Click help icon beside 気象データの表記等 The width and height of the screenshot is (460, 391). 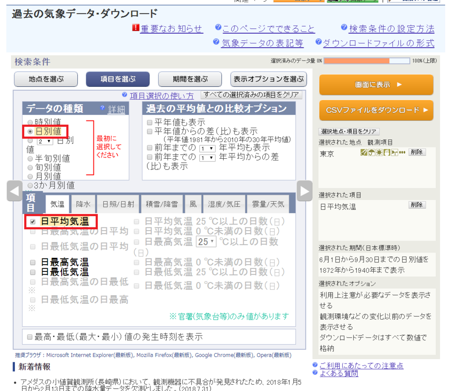(x=216, y=42)
